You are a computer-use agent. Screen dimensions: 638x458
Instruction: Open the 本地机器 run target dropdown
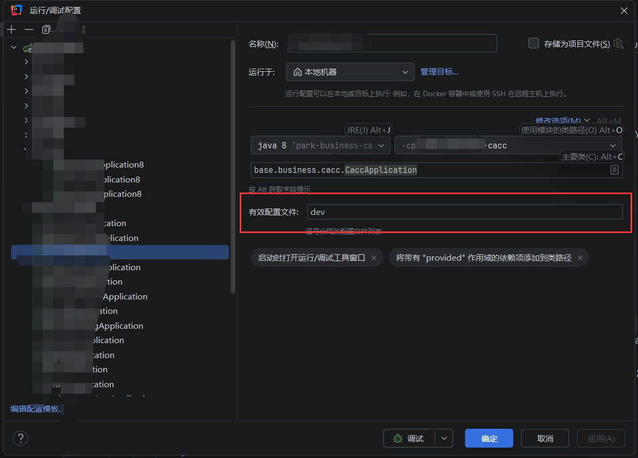[350, 72]
